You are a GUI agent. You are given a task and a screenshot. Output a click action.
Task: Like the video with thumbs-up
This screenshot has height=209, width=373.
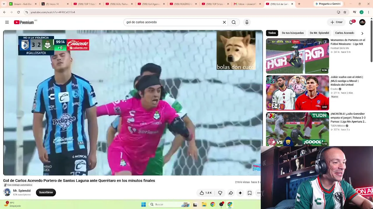pyautogui.click(x=205, y=193)
